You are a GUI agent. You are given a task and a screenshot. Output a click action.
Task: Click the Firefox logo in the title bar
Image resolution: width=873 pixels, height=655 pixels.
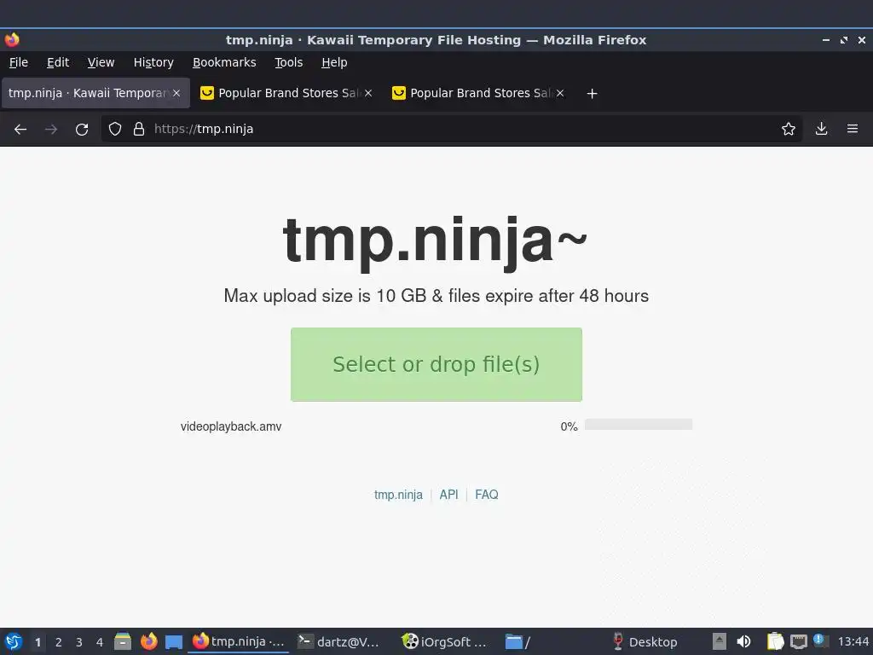[x=12, y=40]
